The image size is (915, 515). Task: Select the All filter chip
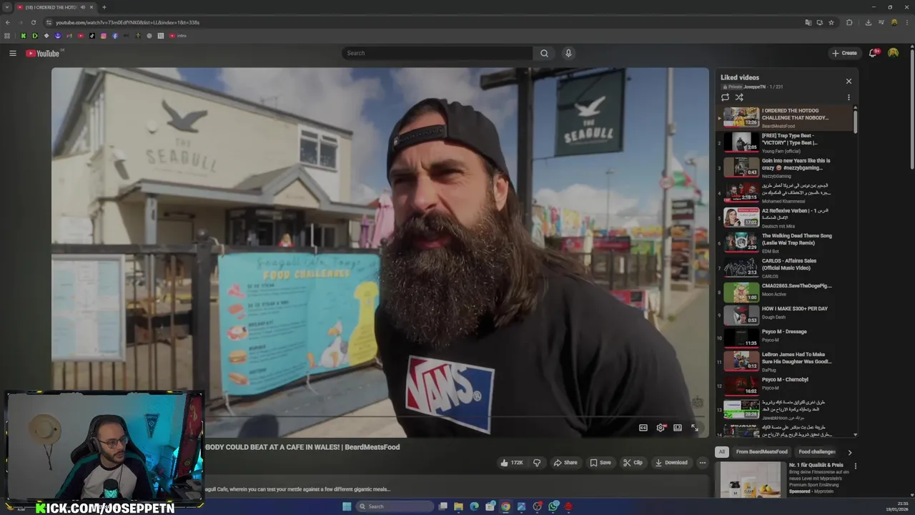pyautogui.click(x=722, y=452)
